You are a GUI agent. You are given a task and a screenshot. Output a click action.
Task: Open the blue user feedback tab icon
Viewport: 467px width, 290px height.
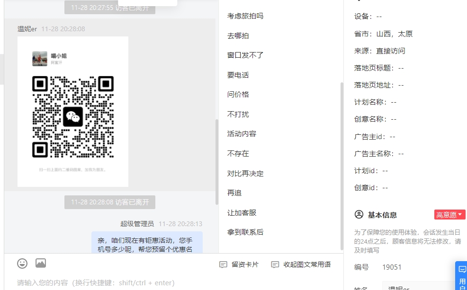tap(462, 270)
